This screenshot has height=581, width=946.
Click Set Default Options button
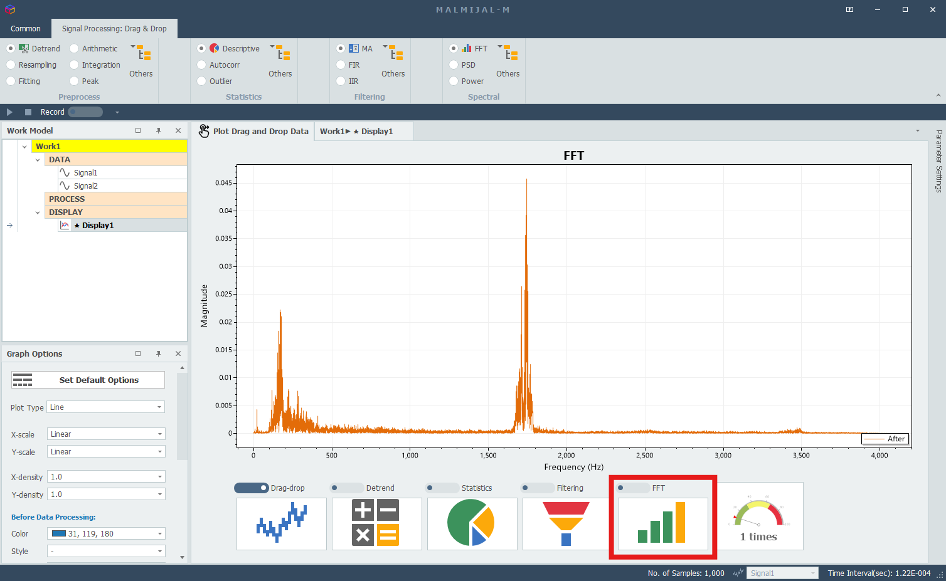click(88, 380)
